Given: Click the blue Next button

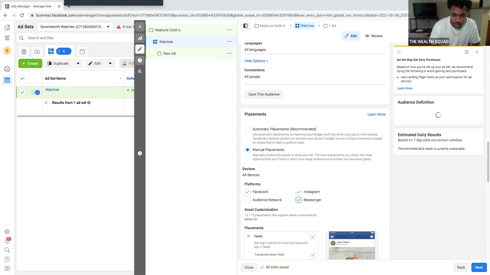Looking at the screenshot, I should point(479,267).
